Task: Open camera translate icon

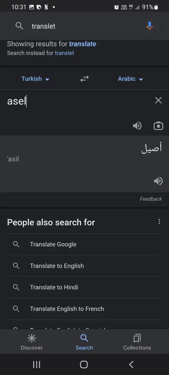Action: [158, 126]
